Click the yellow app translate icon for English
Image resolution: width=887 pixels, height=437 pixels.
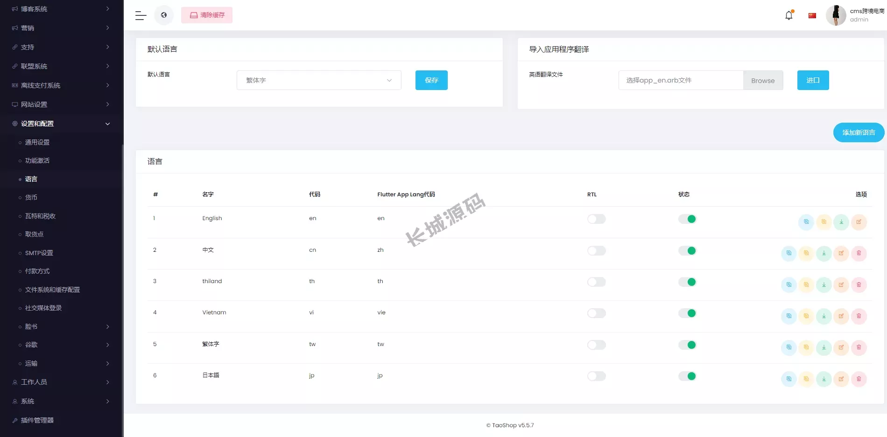(x=824, y=222)
